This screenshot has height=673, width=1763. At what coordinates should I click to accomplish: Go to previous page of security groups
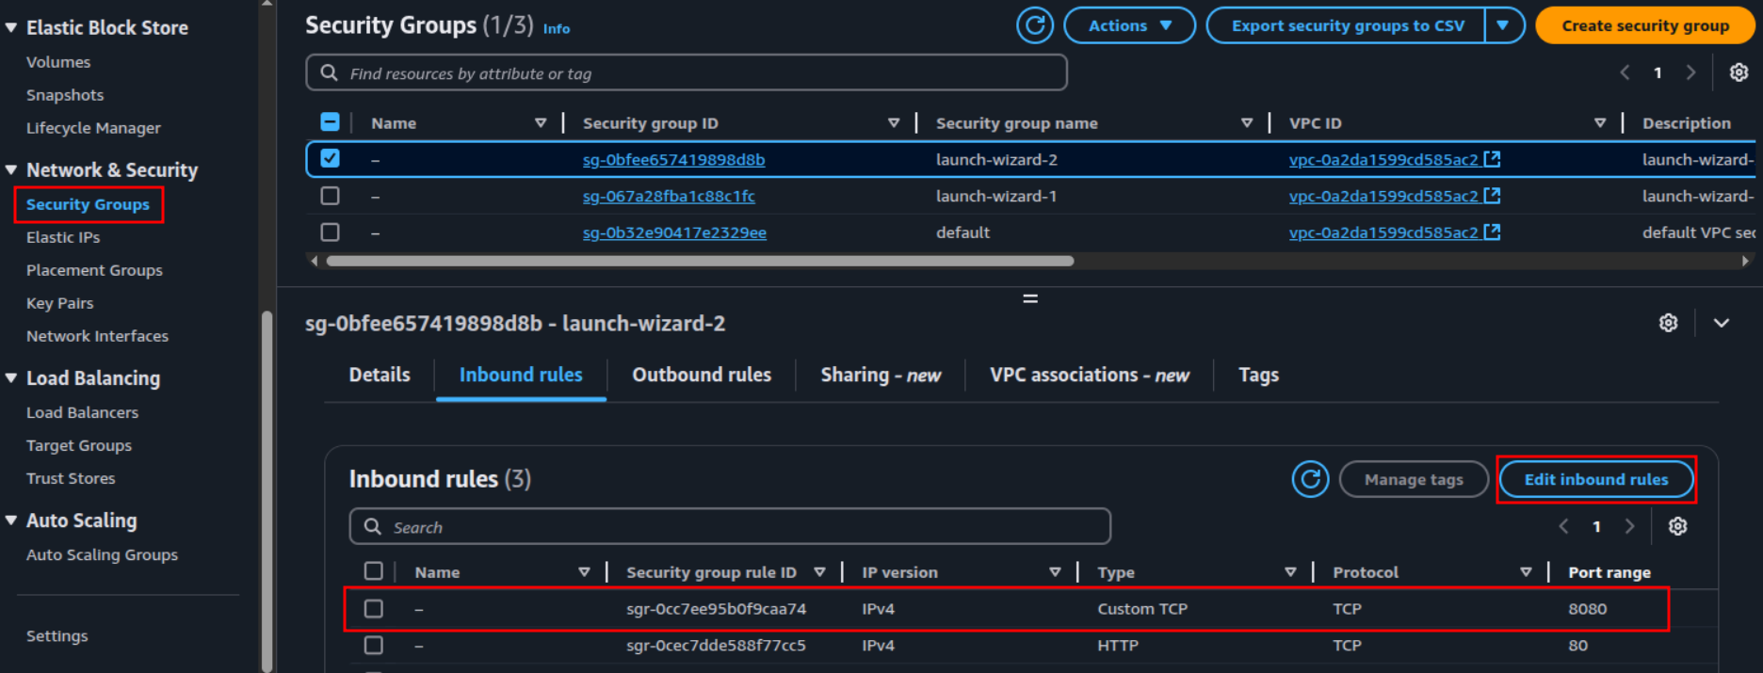point(1625,72)
